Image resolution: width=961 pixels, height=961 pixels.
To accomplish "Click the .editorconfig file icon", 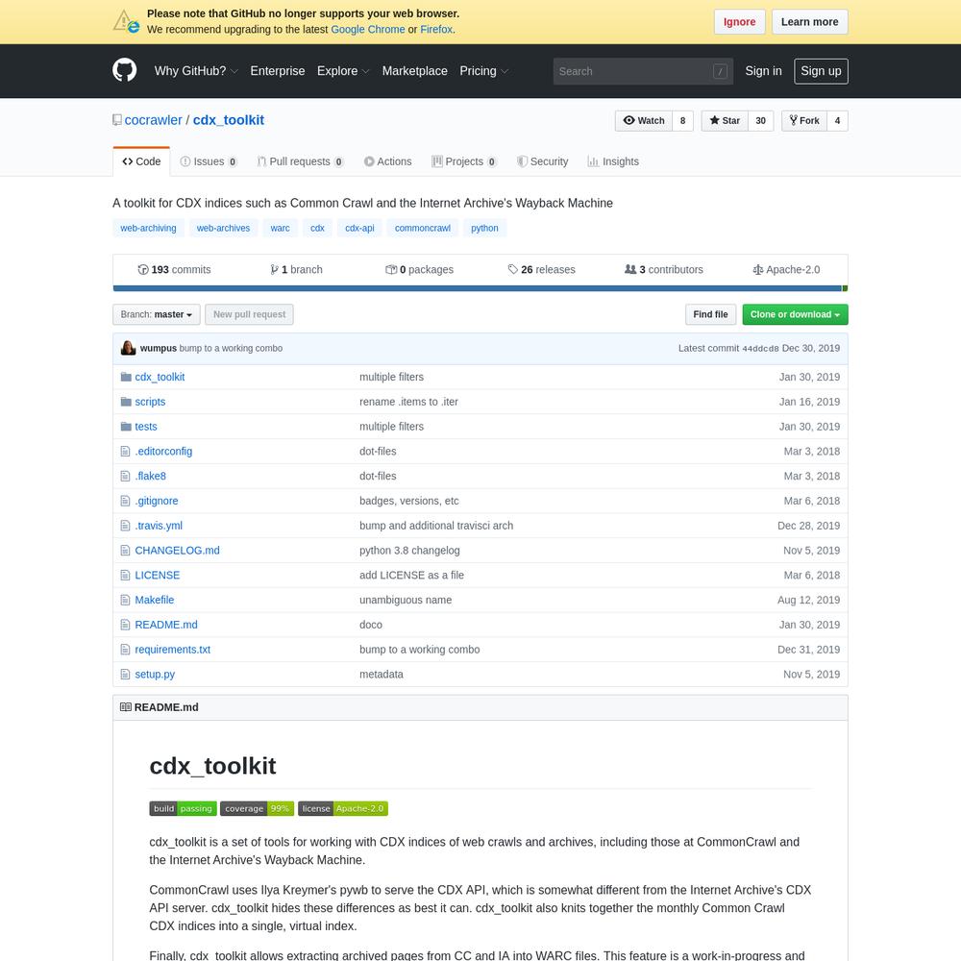I will coord(125,451).
